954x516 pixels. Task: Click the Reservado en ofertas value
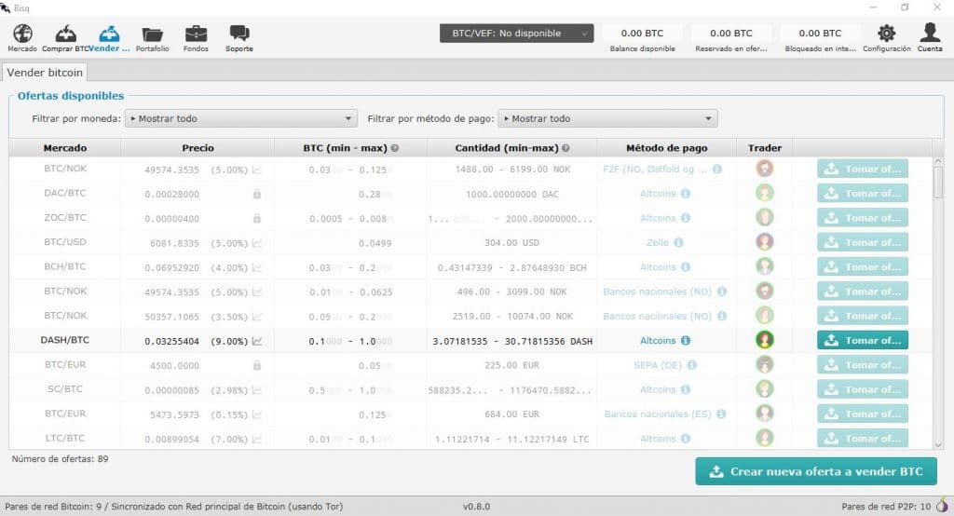[x=731, y=34]
